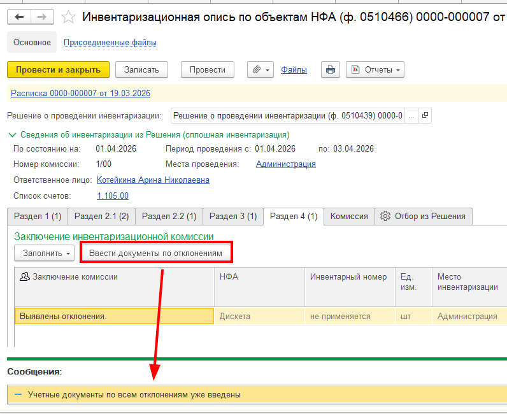
Task: Select the Администрация cell in the table row
Action: (x=469, y=316)
